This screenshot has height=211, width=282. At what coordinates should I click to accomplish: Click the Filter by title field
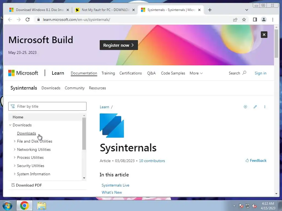47,106
